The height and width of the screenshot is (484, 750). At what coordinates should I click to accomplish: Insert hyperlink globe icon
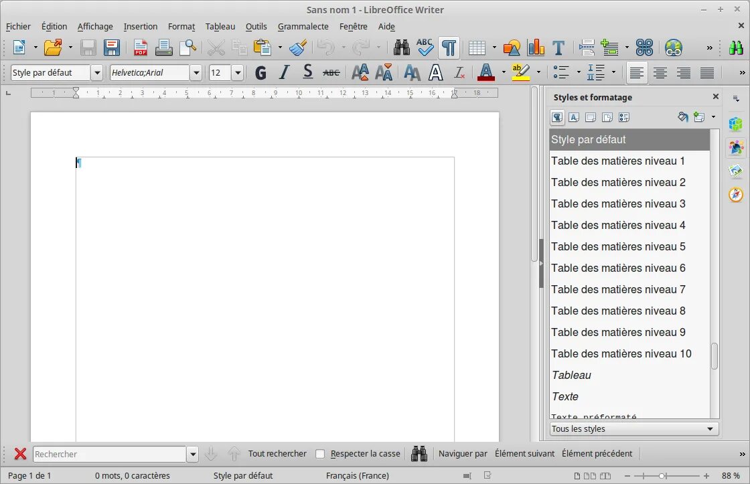[674, 48]
